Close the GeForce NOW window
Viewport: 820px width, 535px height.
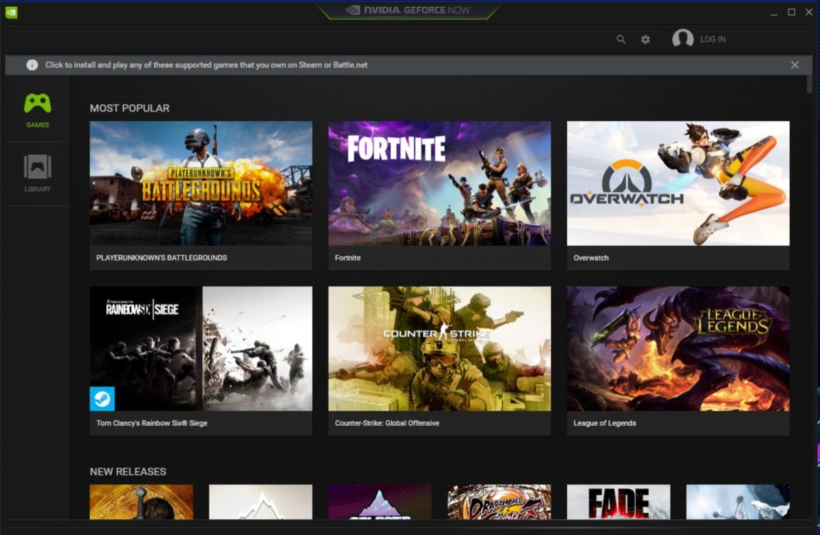coord(810,12)
